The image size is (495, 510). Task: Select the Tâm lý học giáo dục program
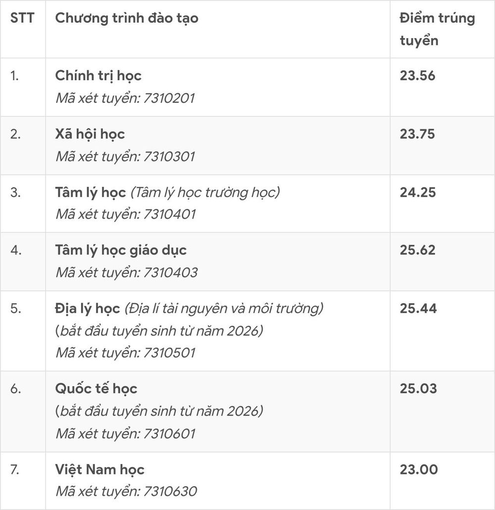[x=121, y=250]
